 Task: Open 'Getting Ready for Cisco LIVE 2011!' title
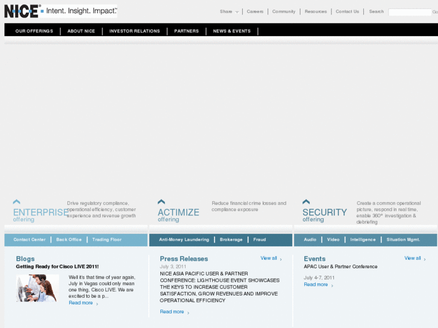(x=57, y=267)
